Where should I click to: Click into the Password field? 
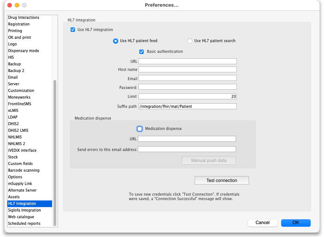pyautogui.click(x=187, y=87)
